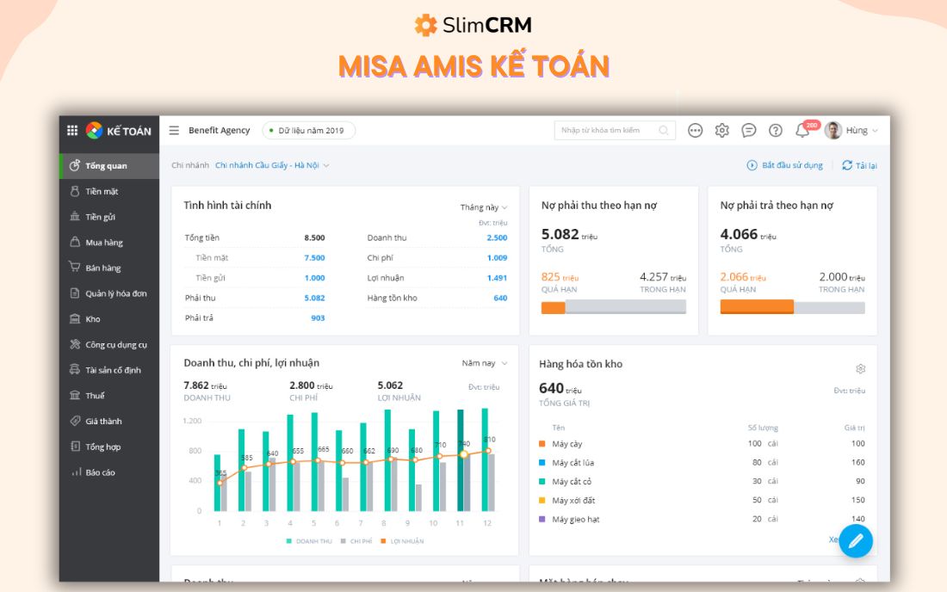Expand the Chi nhánh Cầu Giấy branch dropdown

point(272,165)
